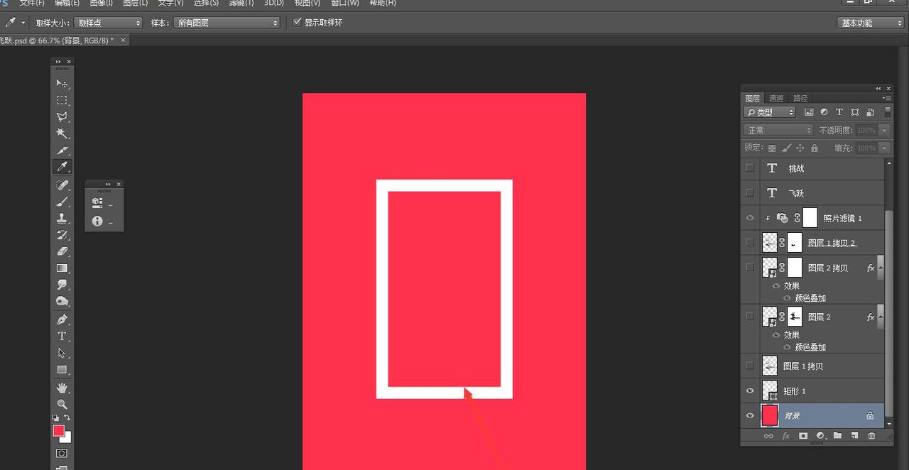Filter layers by type layers
Viewport: 909px width, 470px height.
pos(839,112)
